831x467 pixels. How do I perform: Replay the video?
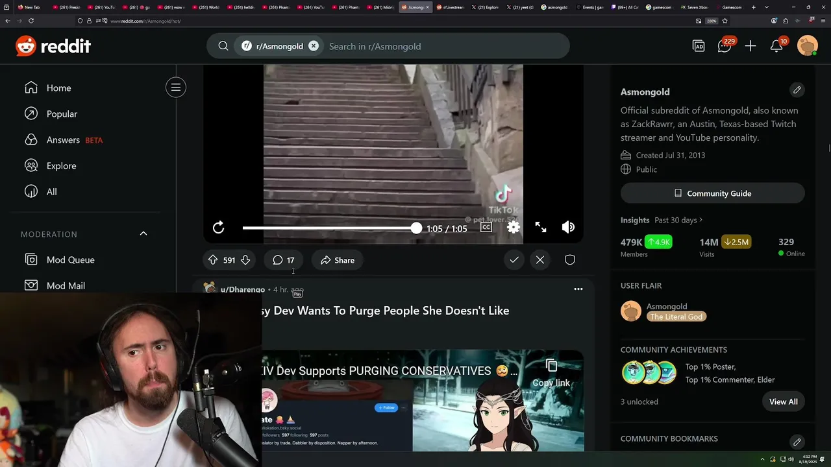[219, 228]
